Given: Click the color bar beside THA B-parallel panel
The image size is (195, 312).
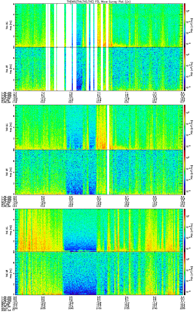Looking at the screenshot, I should coord(185,69).
